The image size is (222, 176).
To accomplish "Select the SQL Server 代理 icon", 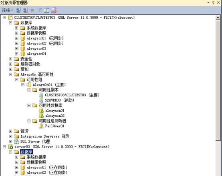I will click(16, 142).
